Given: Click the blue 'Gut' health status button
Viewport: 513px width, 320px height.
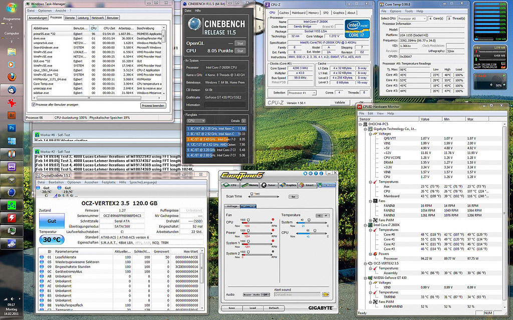Looking at the screenshot, I should pyautogui.click(x=52, y=220).
